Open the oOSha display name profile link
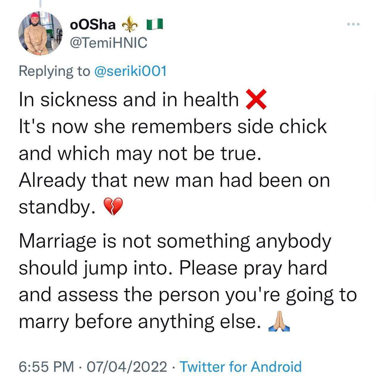The image size is (380, 380). [x=93, y=25]
